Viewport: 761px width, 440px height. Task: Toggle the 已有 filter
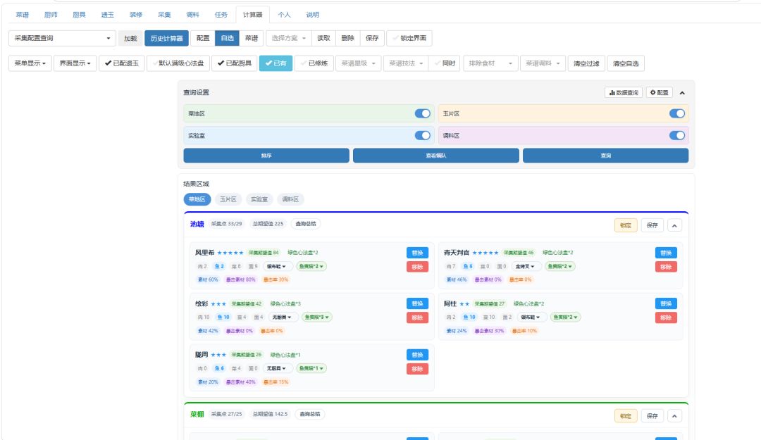pos(276,63)
